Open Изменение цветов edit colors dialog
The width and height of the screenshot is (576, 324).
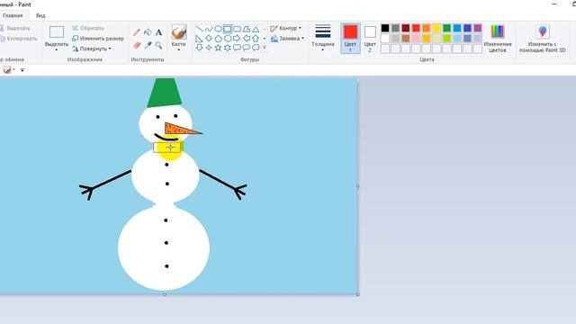point(498,38)
